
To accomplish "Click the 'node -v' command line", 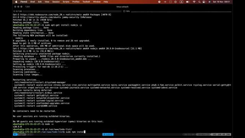I will click(x=49, y=124).
